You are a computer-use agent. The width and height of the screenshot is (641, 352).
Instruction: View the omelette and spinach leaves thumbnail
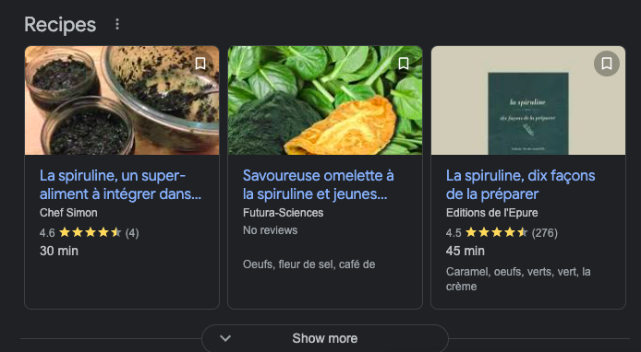tap(325, 100)
